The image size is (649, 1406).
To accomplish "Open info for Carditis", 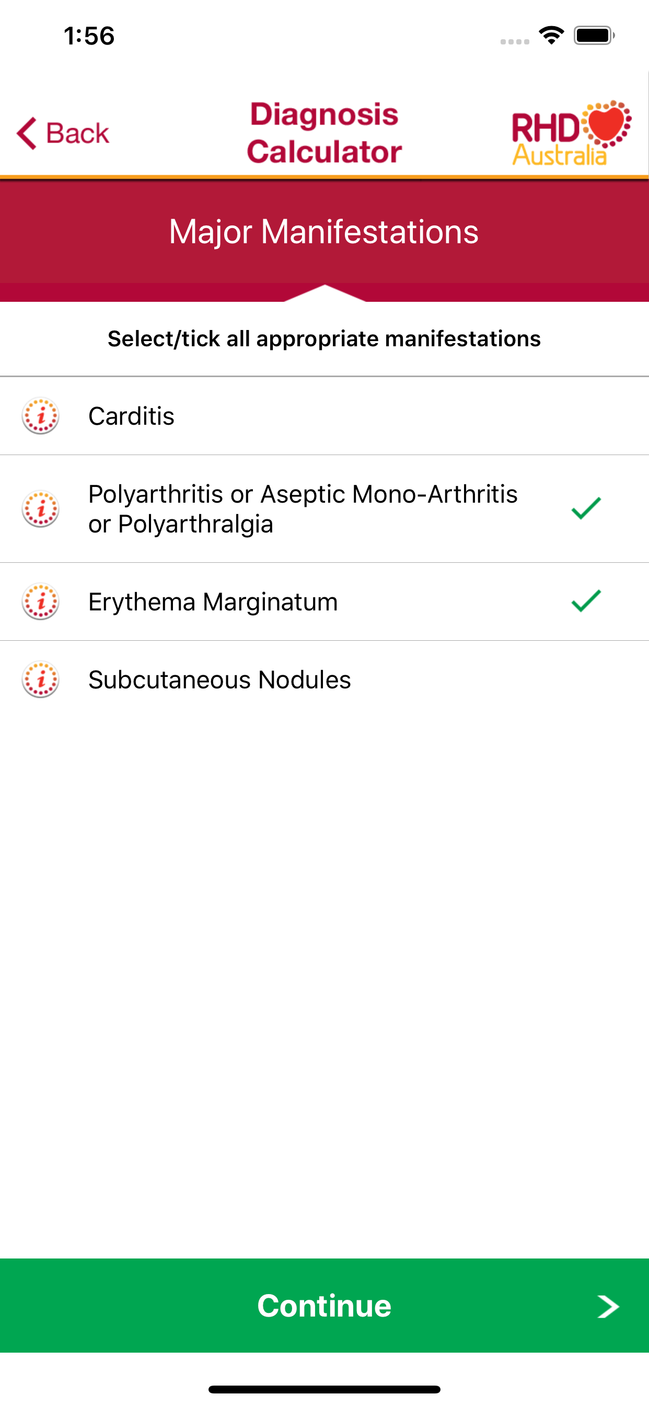I will tap(40, 416).
